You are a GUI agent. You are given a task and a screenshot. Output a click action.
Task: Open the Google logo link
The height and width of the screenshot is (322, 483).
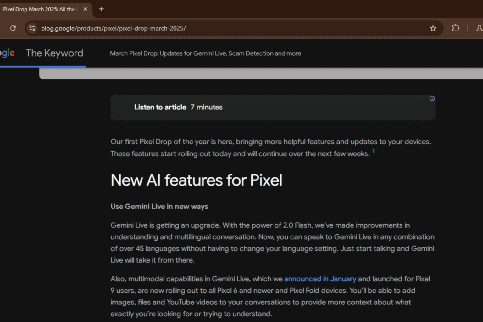coord(7,53)
